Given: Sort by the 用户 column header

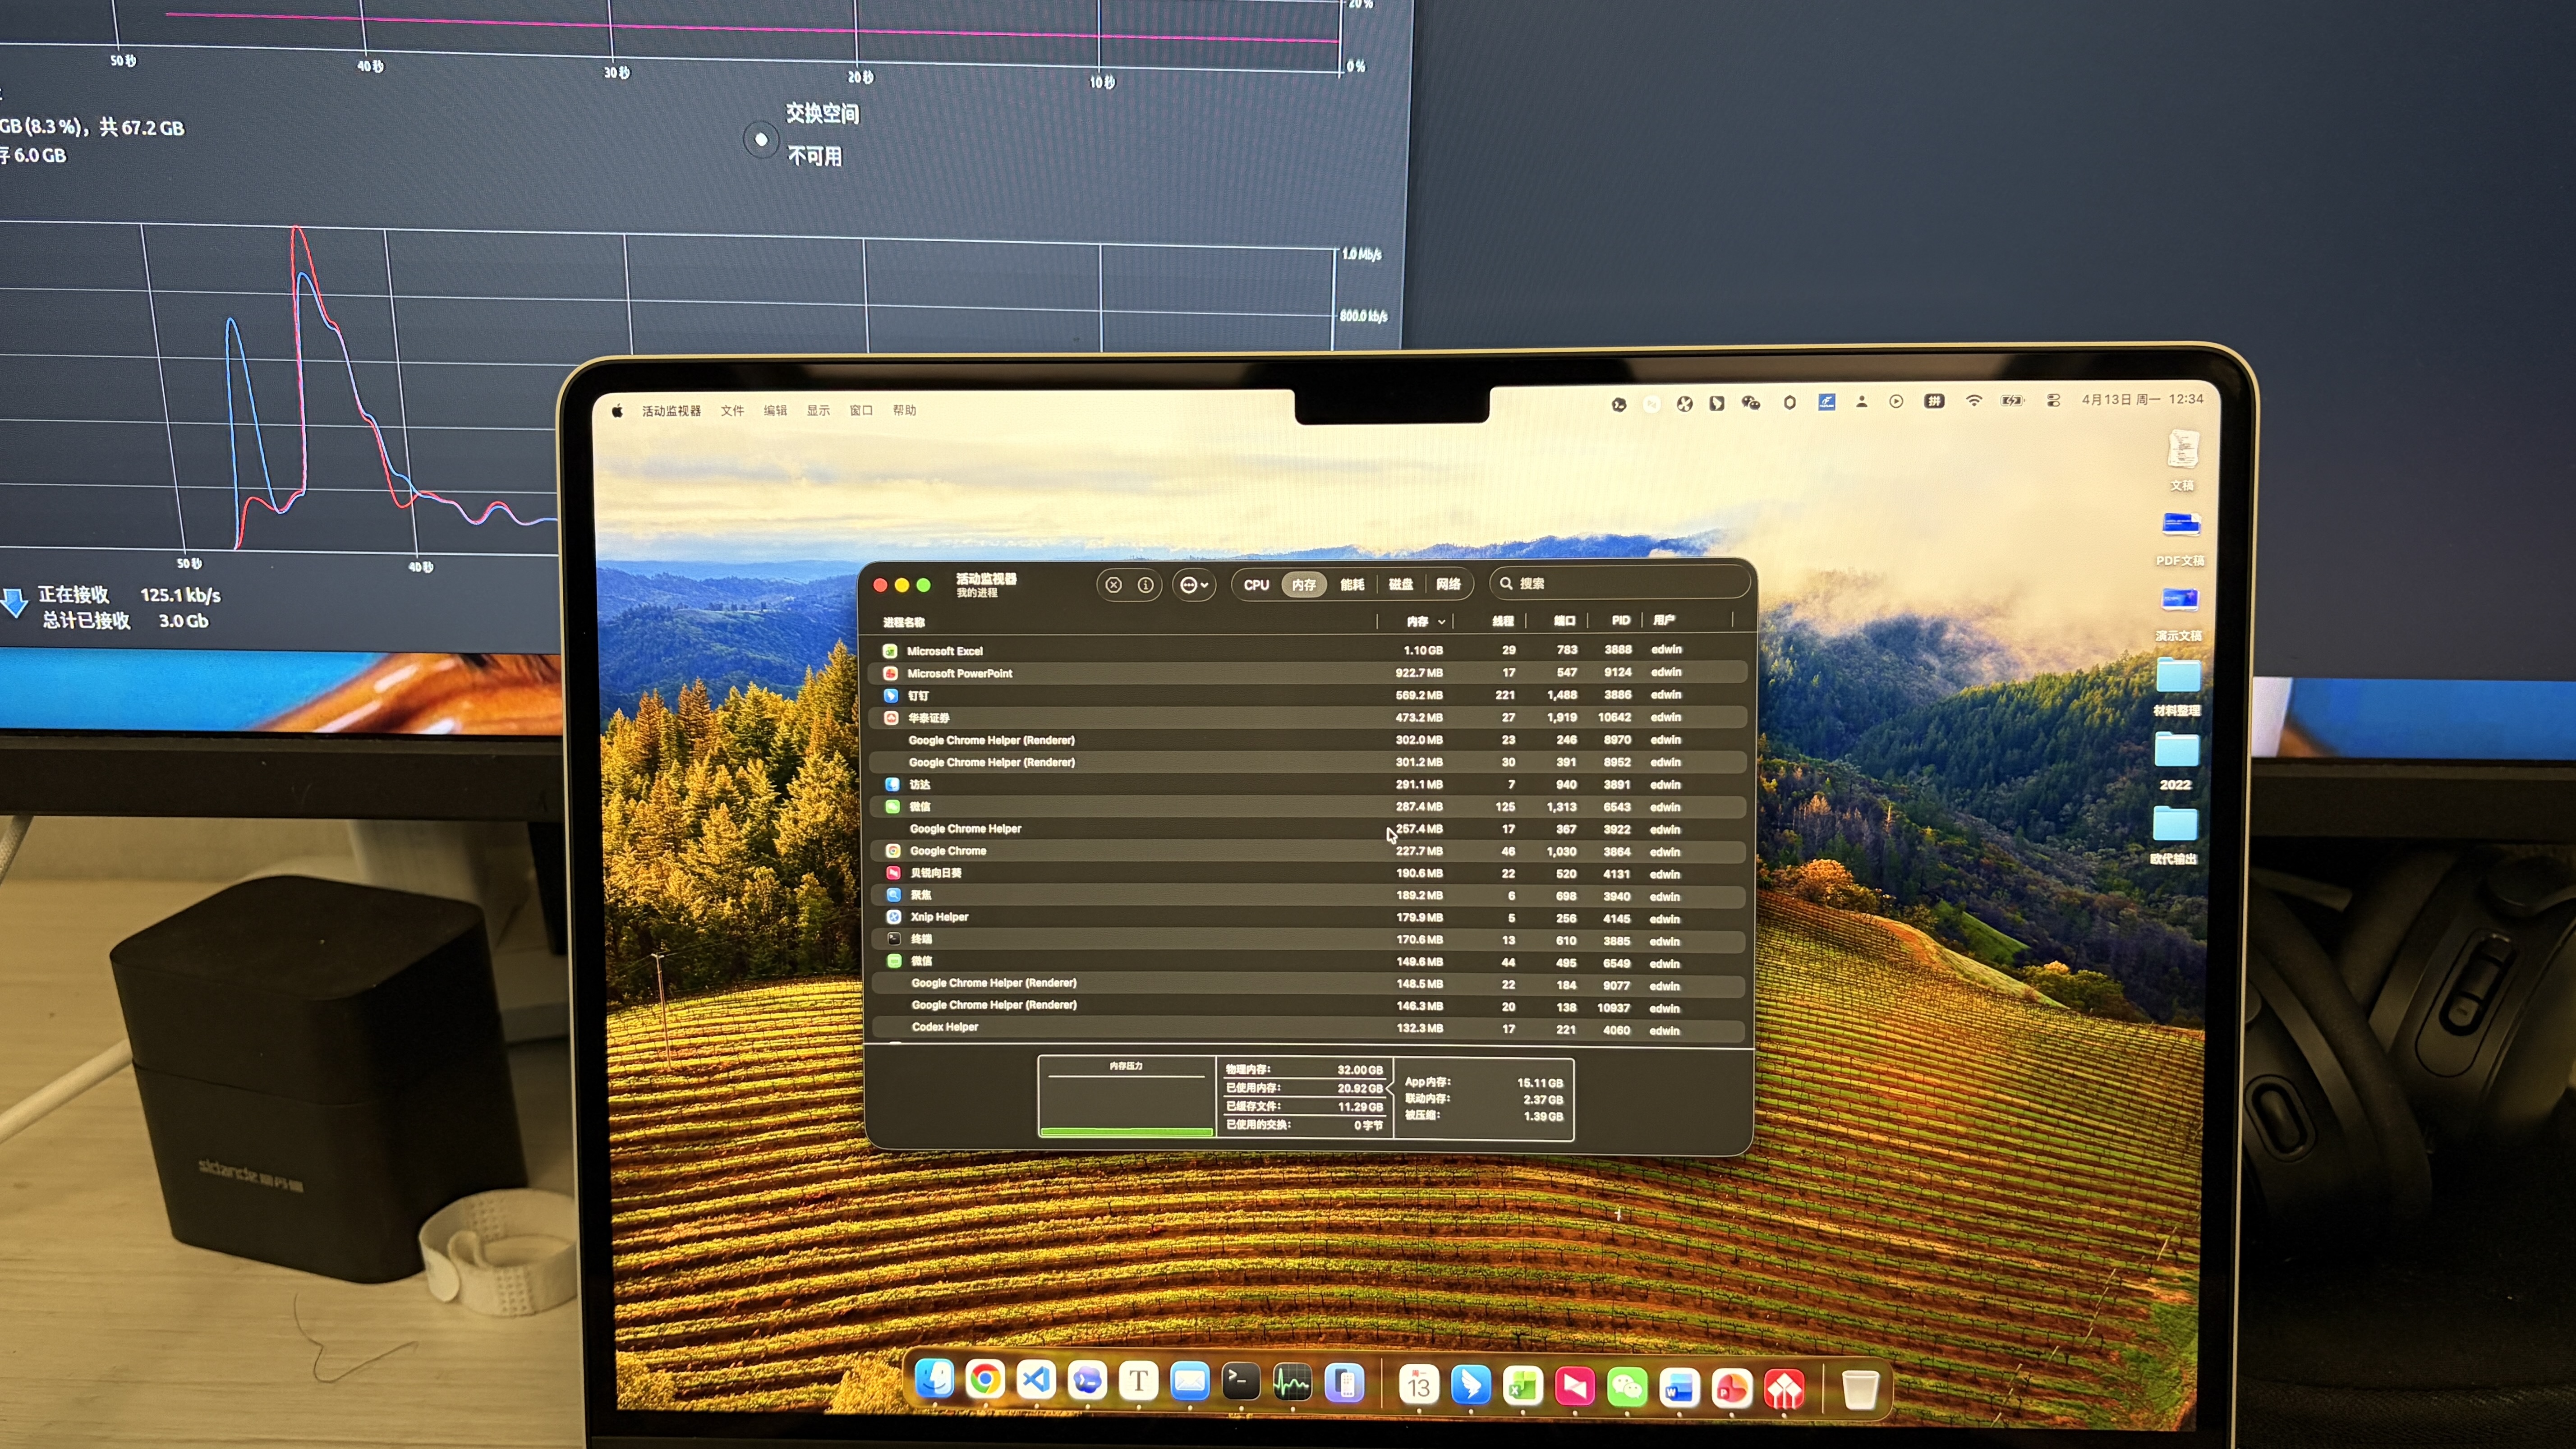Looking at the screenshot, I should click(1664, 621).
